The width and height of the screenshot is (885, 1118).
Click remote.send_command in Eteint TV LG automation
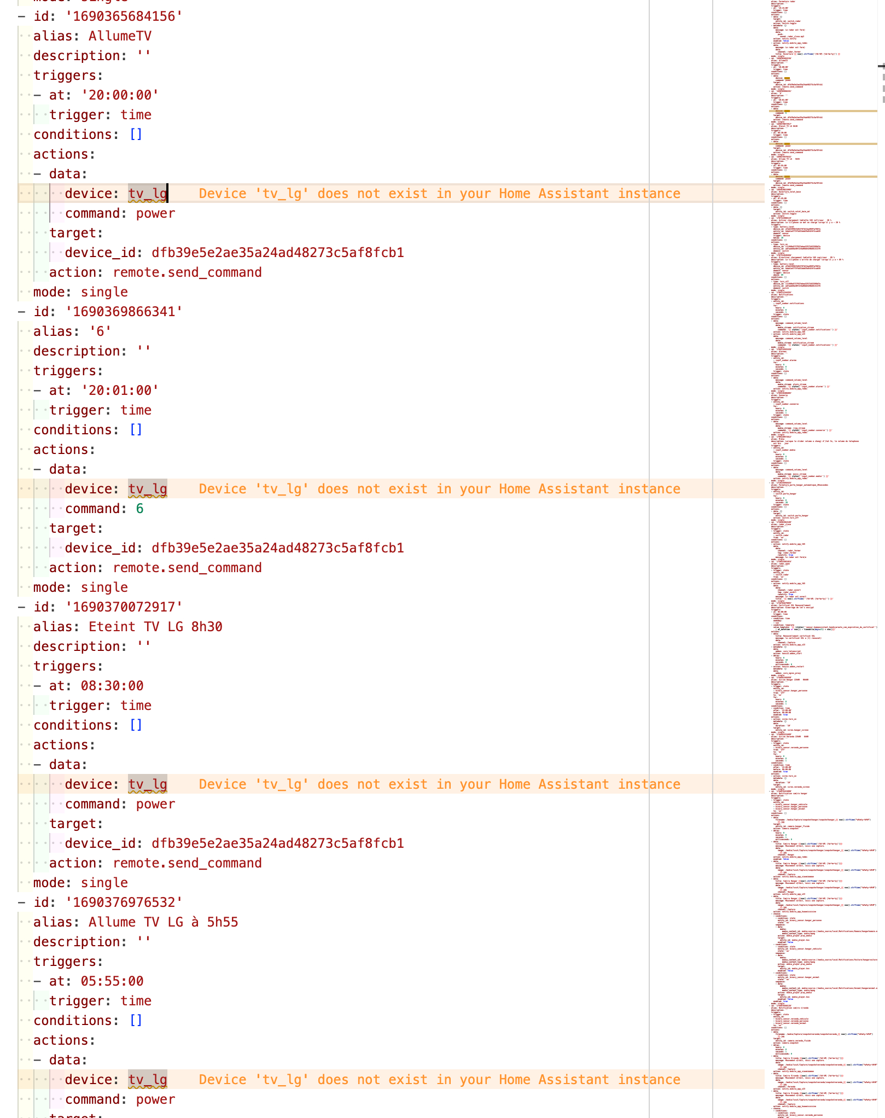click(x=187, y=863)
